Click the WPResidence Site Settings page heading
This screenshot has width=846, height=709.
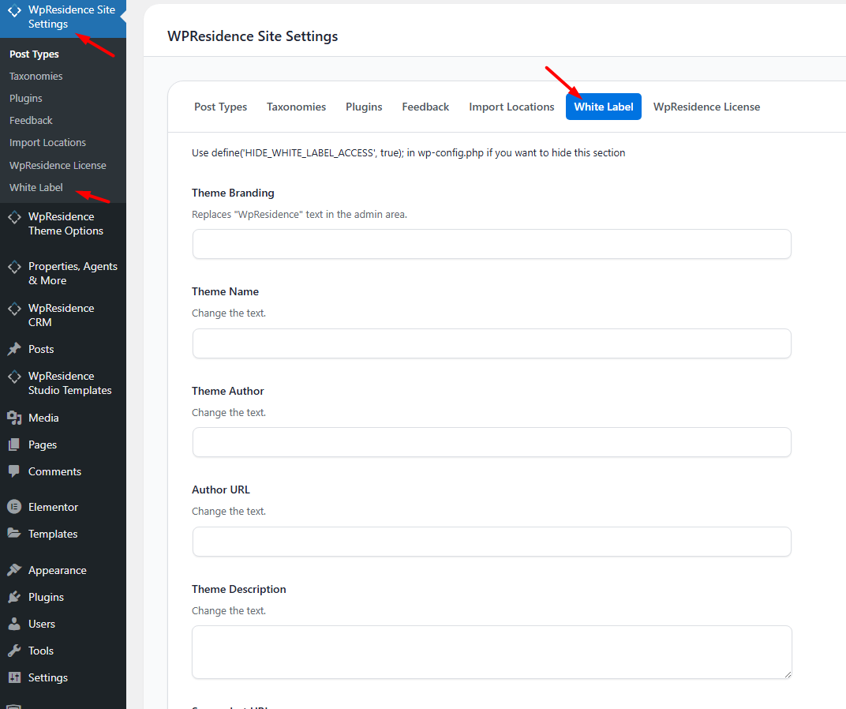253,36
